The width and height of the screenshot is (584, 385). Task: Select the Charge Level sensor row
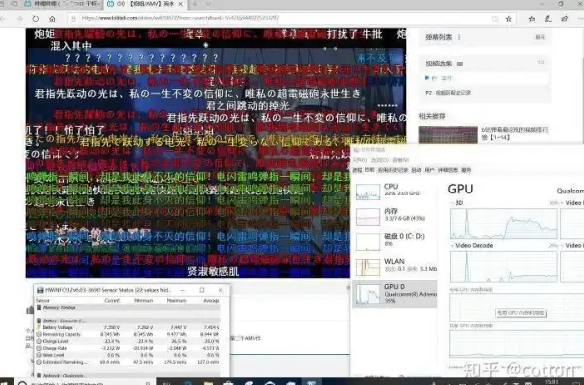[x=128, y=341]
